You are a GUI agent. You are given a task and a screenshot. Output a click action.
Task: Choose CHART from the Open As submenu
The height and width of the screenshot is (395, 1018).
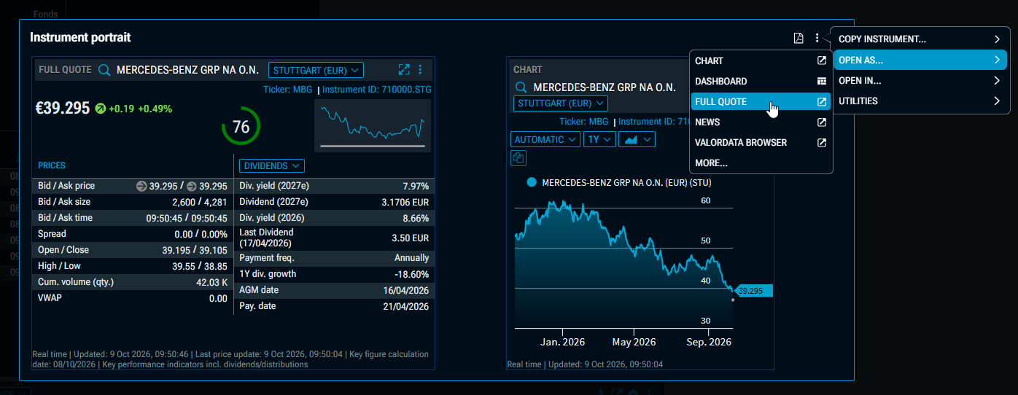(761, 61)
